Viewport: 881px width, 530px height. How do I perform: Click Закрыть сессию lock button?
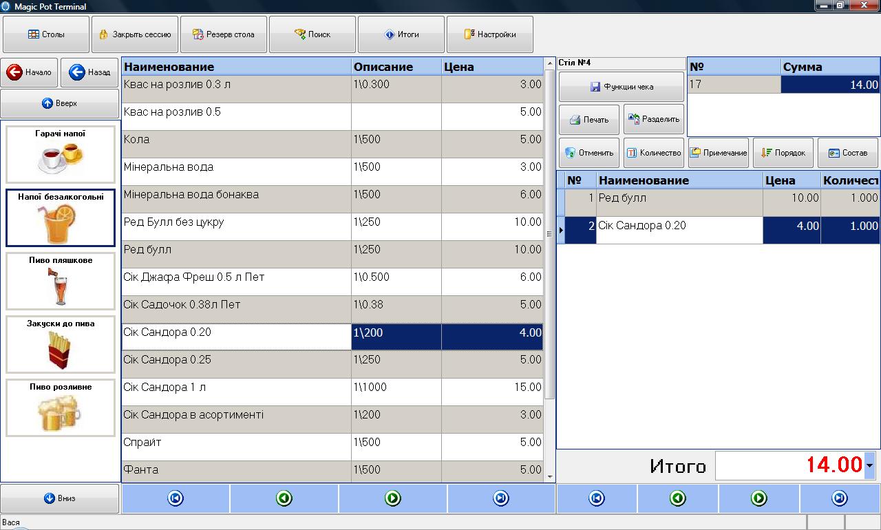pos(135,34)
